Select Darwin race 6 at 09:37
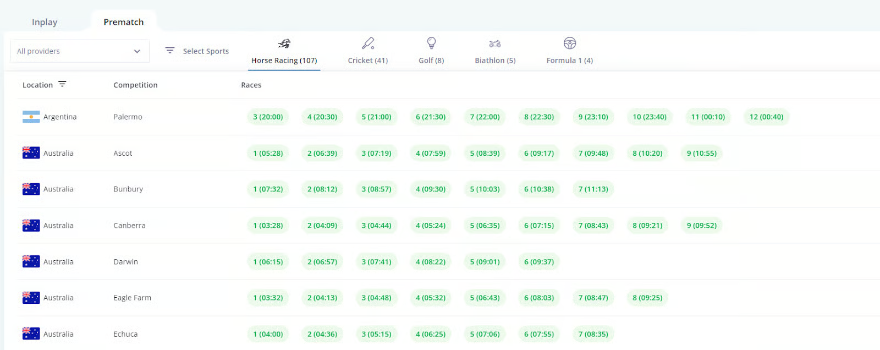880x350 pixels. point(539,261)
